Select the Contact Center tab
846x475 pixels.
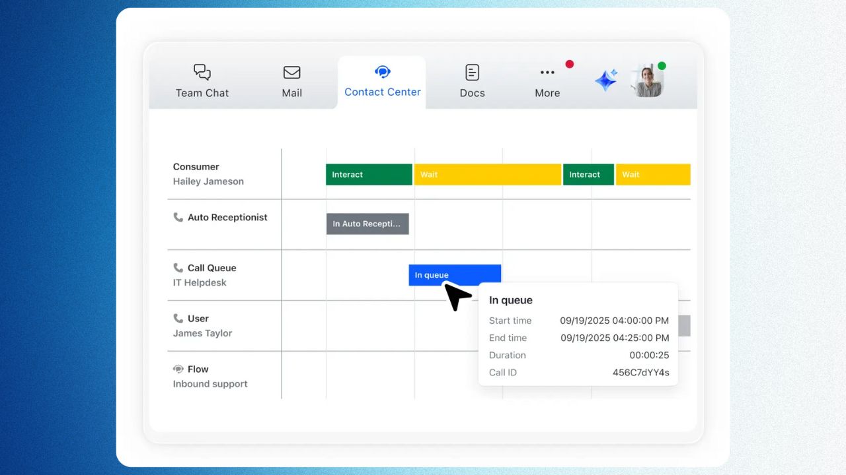[x=382, y=82]
